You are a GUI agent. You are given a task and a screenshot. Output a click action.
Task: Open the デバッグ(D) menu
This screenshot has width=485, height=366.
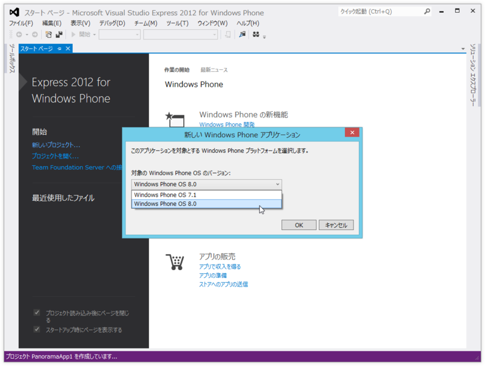112,23
